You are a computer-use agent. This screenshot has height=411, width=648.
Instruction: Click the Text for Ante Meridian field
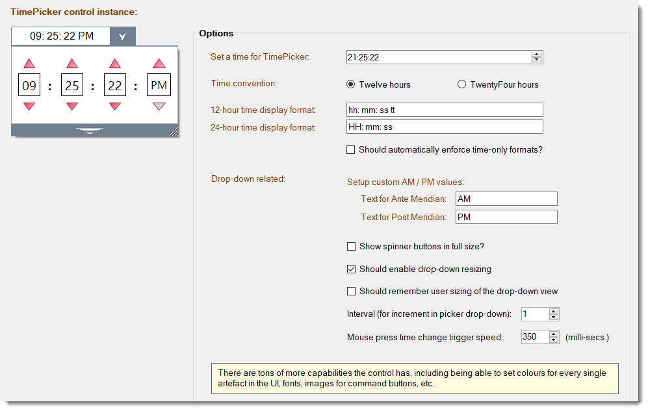tap(506, 199)
